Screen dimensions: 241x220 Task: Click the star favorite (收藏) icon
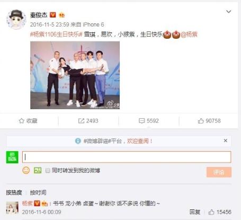pos(21,121)
